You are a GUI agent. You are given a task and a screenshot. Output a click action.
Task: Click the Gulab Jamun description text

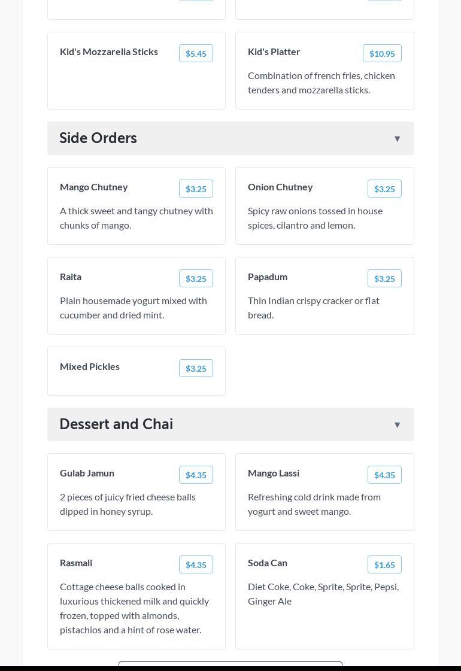click(128, 504)
